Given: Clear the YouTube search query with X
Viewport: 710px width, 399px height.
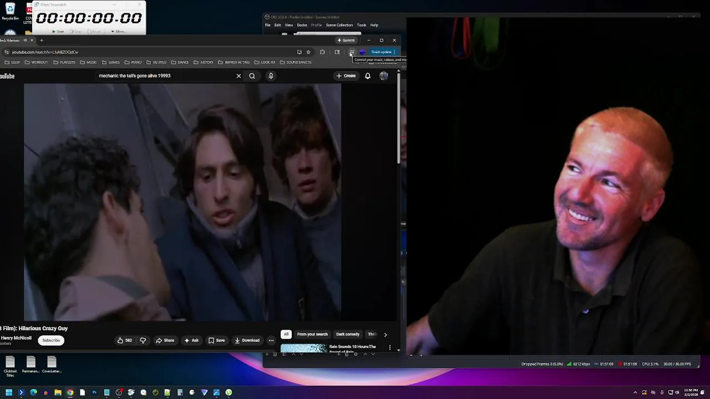Looking at the screenshot, I should point(239,76).
